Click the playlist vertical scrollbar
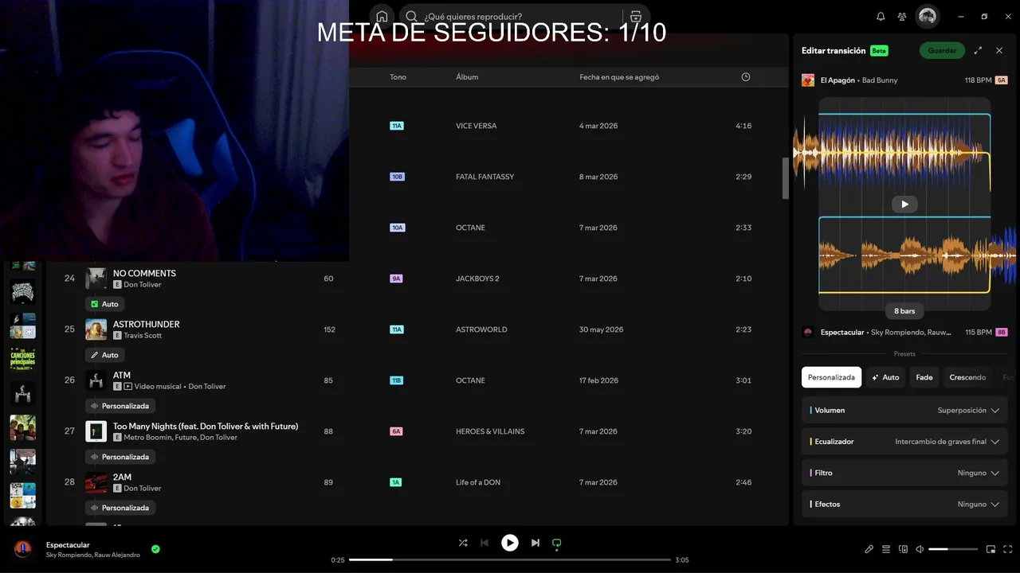Screen dimensions: 1020x573 (785, 178)
